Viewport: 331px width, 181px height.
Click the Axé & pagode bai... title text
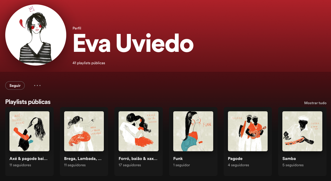tap(29, 159)
